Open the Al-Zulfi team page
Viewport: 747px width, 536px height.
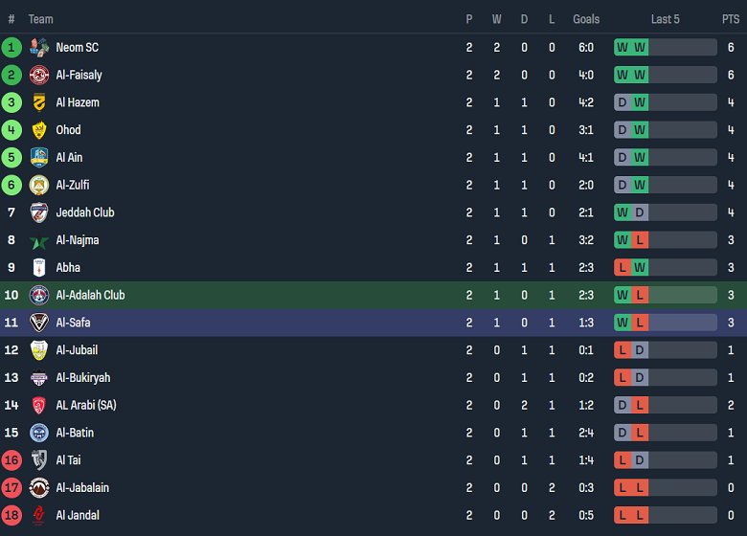(72, 185)
